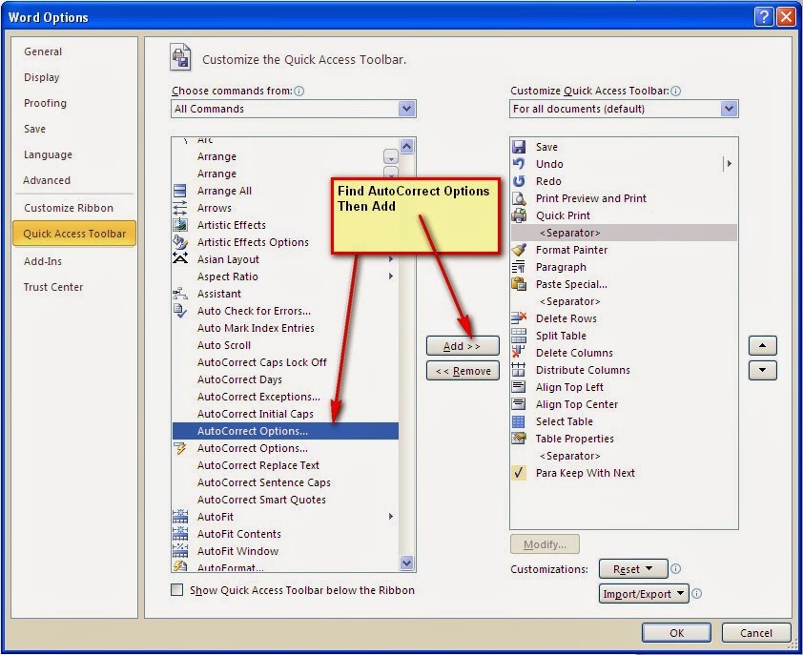803x655 pixels.
Task: Select the Undo arrow icon
Action: [519, 164]
